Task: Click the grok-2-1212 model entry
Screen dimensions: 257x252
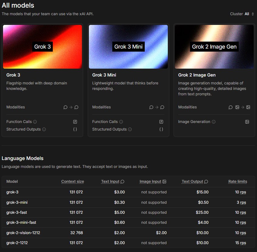Action: (x=17, y=243)
